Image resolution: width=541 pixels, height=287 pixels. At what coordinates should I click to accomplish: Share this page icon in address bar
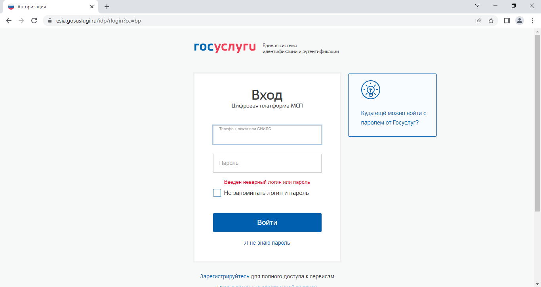coord(478,21)
